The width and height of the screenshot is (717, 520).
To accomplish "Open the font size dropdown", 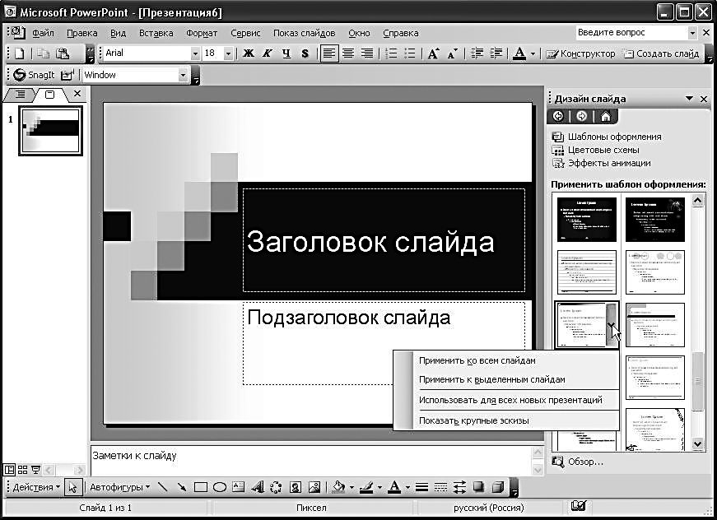I will pyautogui.click(x=228, y=53).
